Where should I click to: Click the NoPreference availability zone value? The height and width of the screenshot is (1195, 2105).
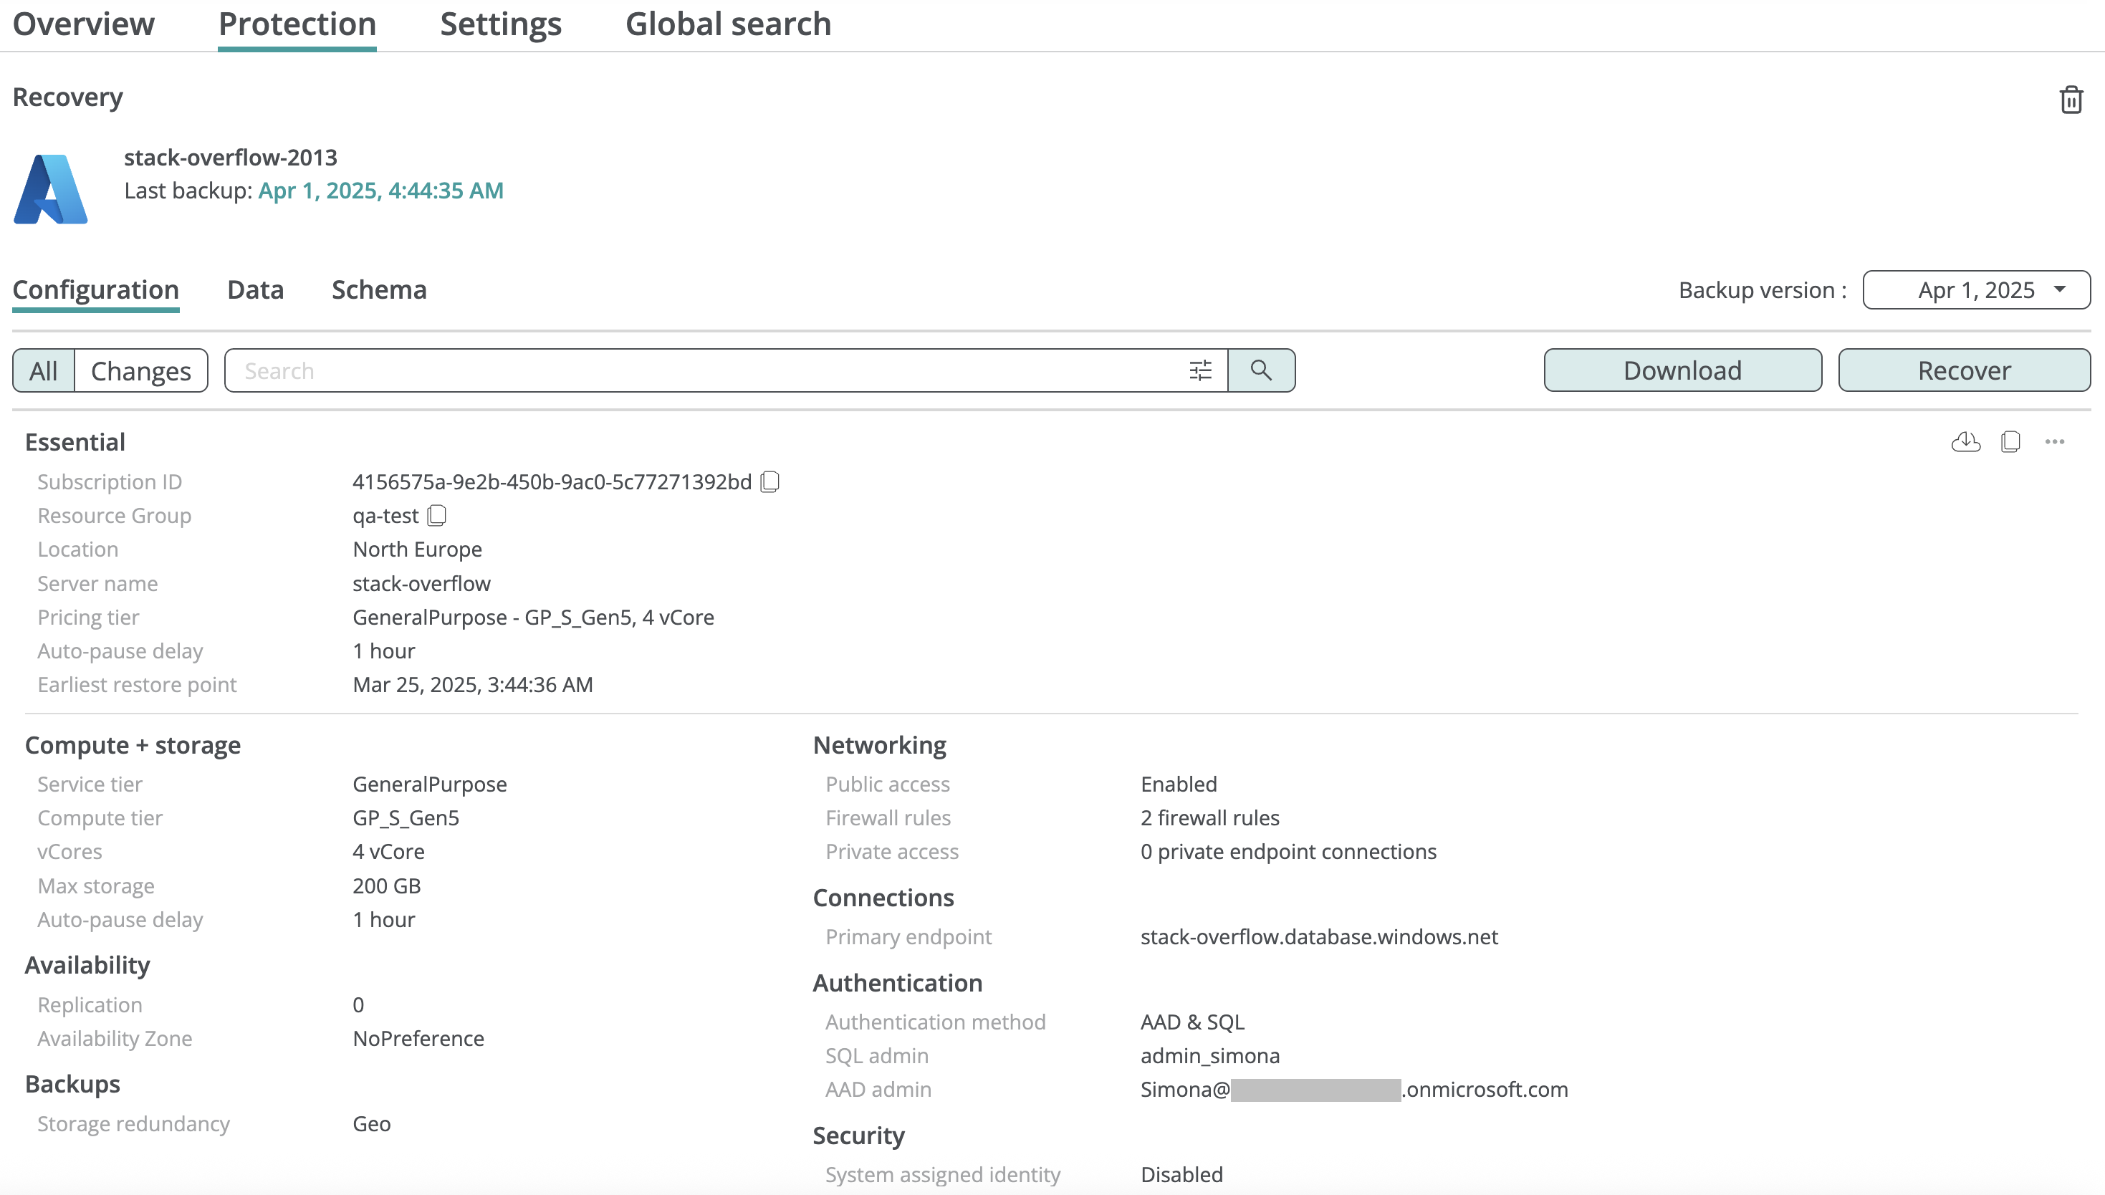(x=418, y=1038)
